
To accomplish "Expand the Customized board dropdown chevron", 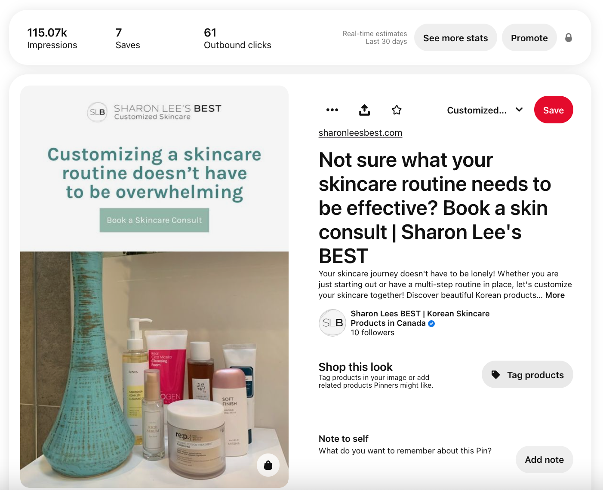I will (x=519, y=110).
